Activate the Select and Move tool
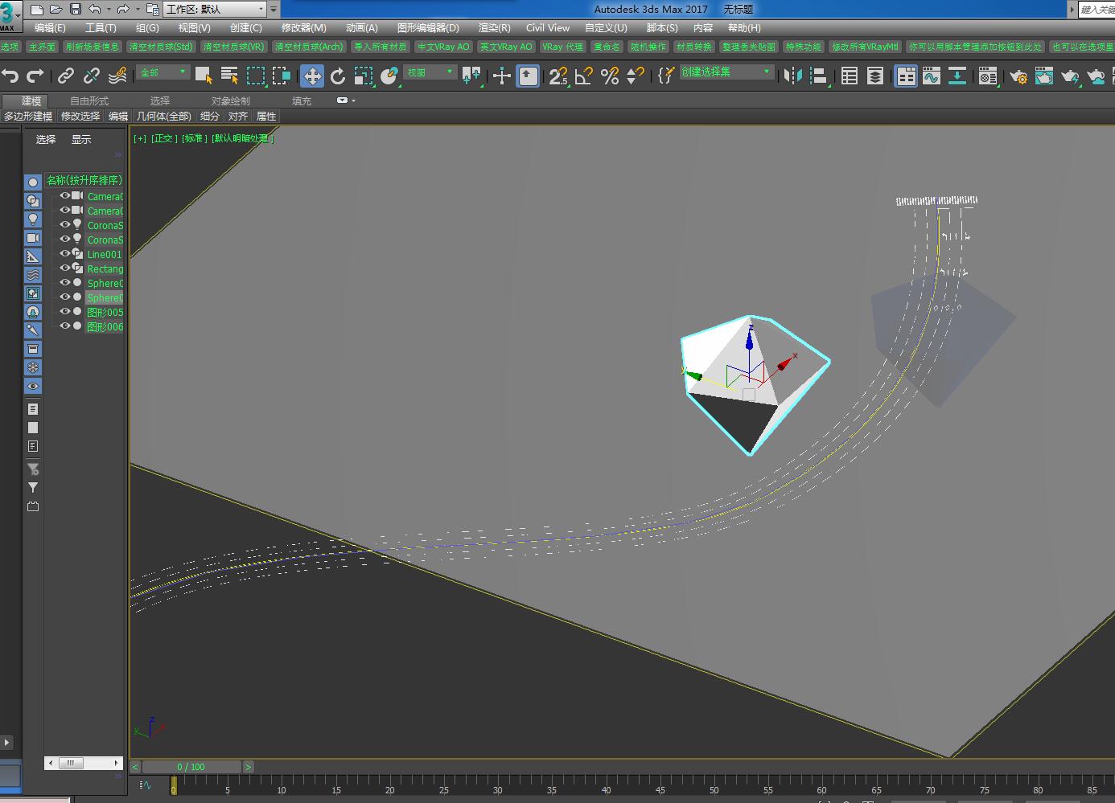 pos(312,76)
